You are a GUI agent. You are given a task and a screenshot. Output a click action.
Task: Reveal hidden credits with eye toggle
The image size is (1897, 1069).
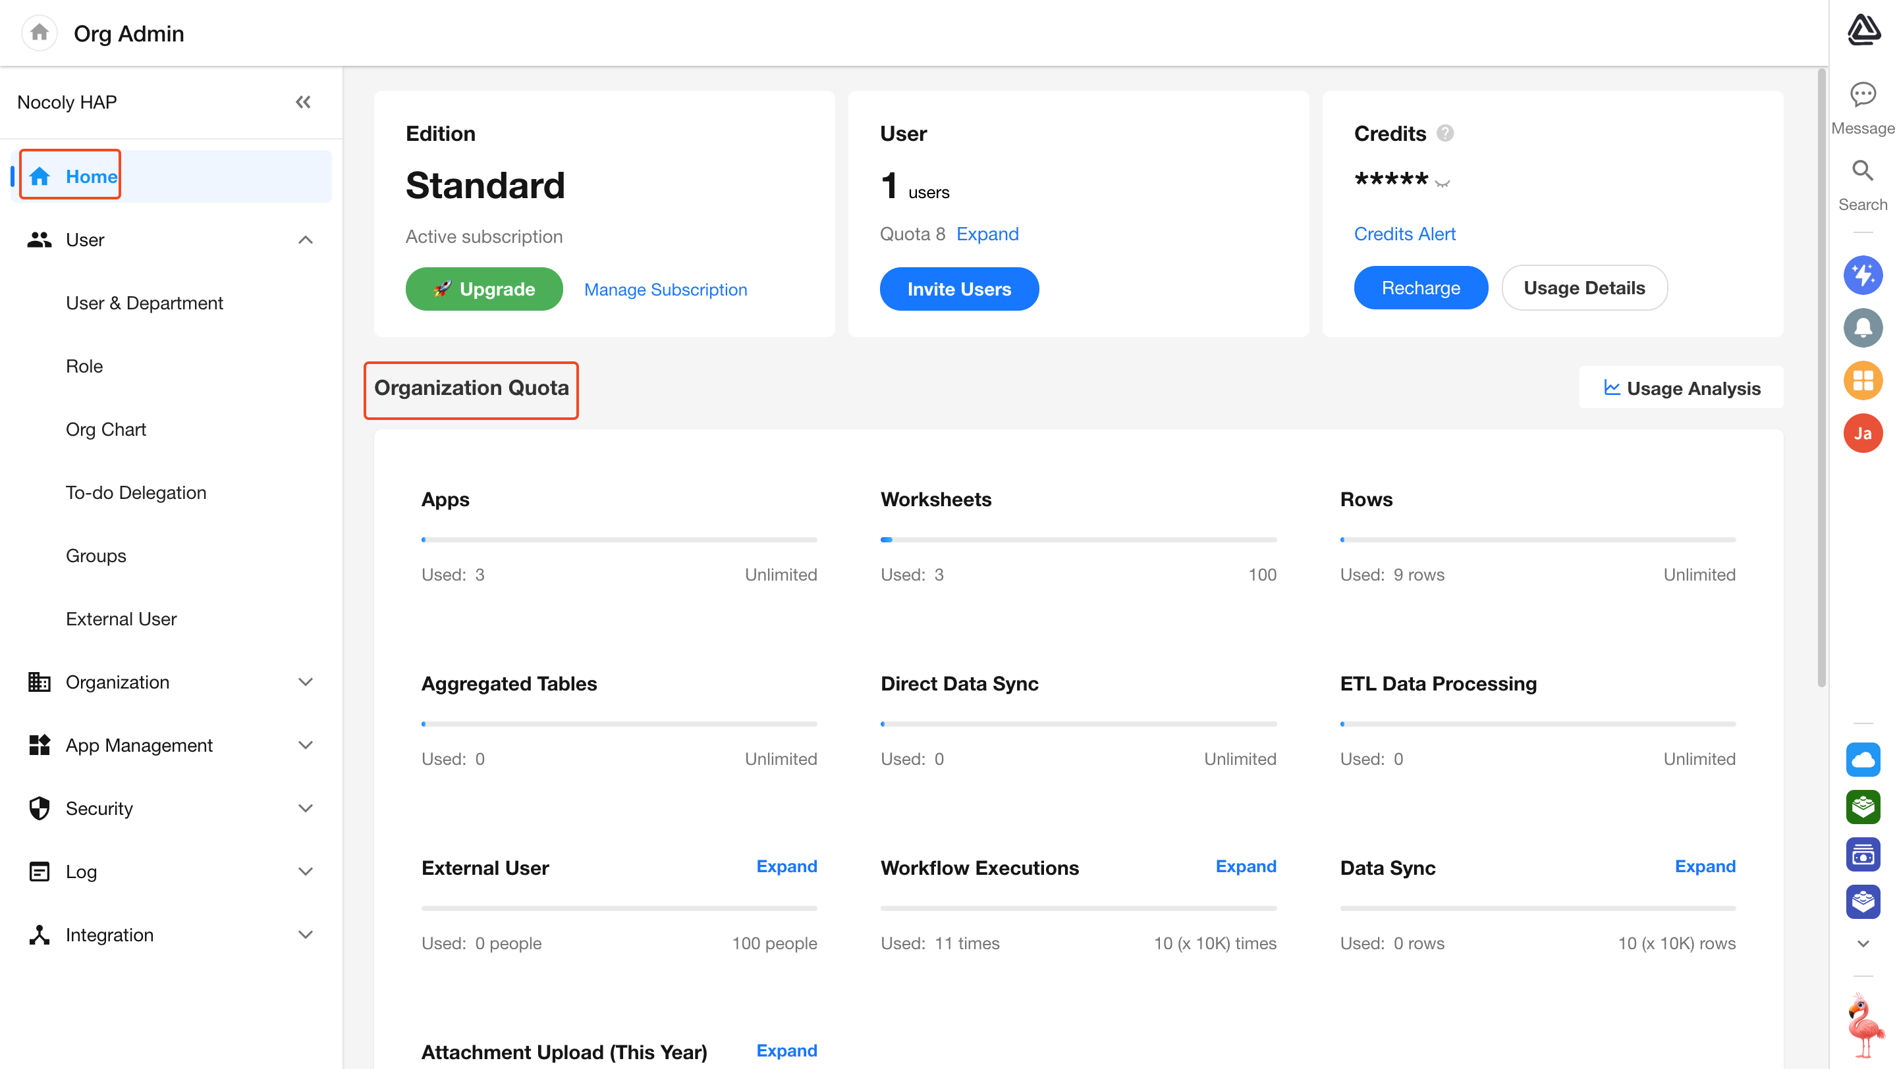pyautogui.click(x=1442, y=183)
